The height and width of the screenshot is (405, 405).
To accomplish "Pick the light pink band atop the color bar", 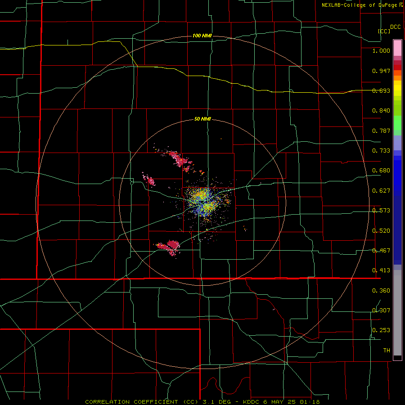I will tap(397, 48).
